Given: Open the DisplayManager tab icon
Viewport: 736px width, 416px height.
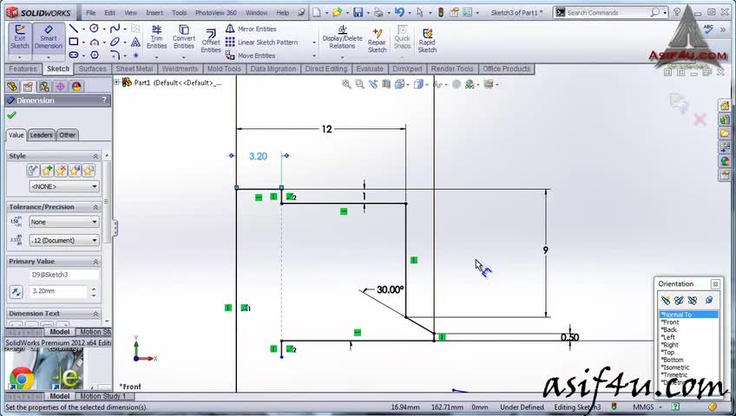Looking at the screenshot, I should (x=76, y=87).
